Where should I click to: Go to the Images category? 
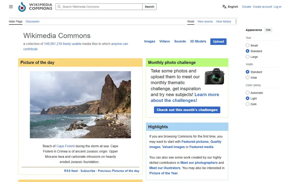tap(149, 42)
